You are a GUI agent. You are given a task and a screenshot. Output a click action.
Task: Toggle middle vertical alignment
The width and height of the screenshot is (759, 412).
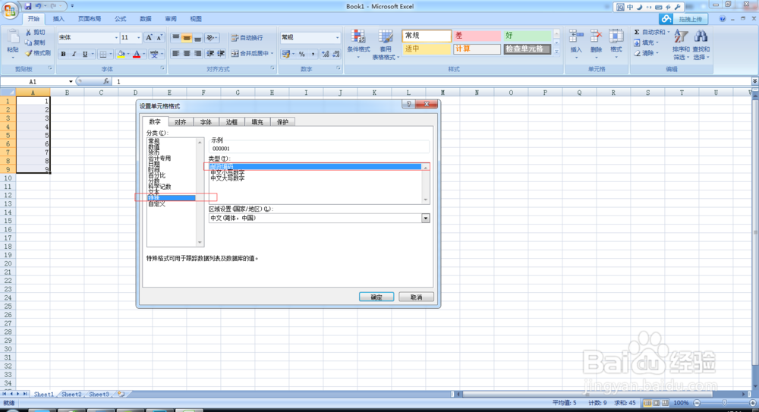tap(187, 38)
